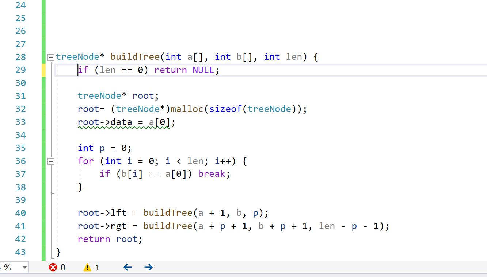Viewport: 487px width, 277px height.
Task: Click line number 28 in the gutter
Action: (x=21, y=57)
